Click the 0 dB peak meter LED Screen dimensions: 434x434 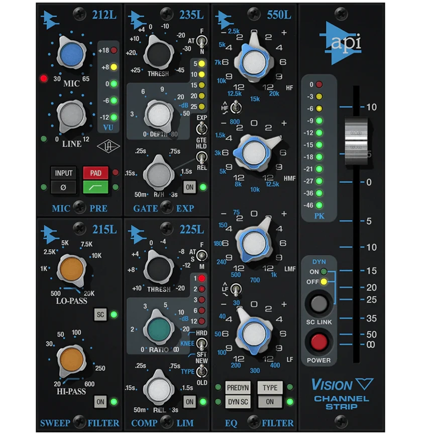tap(319, 84)
